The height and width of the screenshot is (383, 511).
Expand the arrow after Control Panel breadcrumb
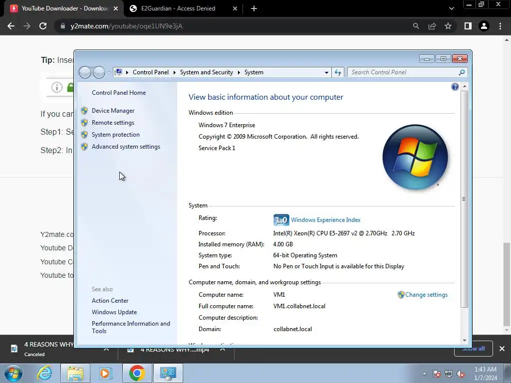(x=174, y=72)
